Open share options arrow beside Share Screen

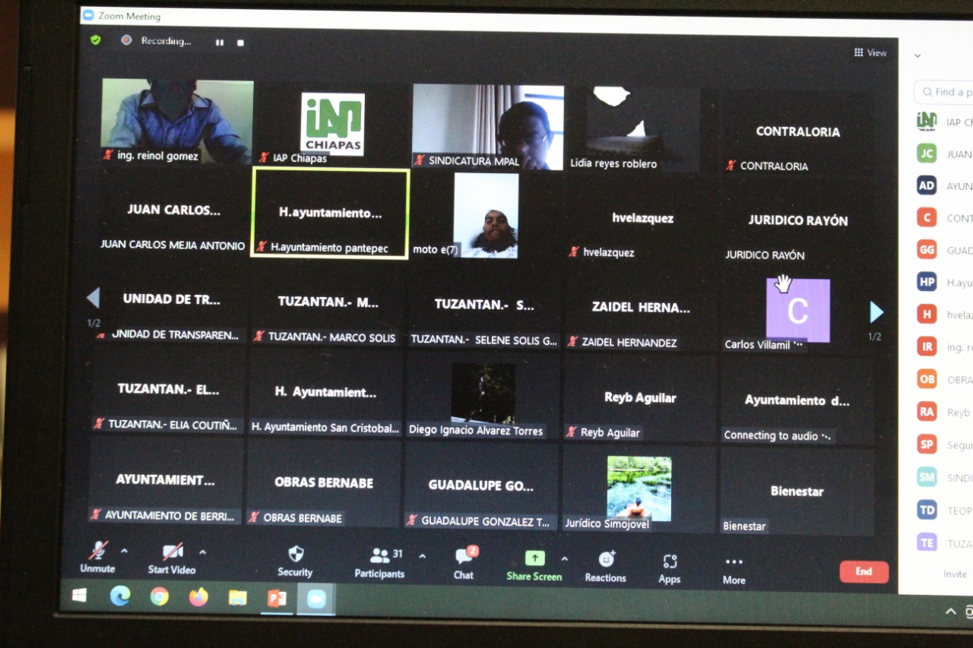[564, 558]
